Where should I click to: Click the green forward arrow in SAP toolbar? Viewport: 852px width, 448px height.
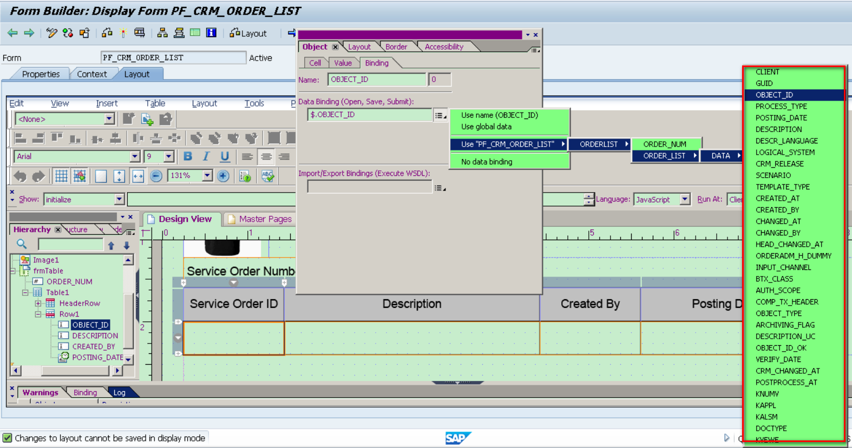(29, 33)
